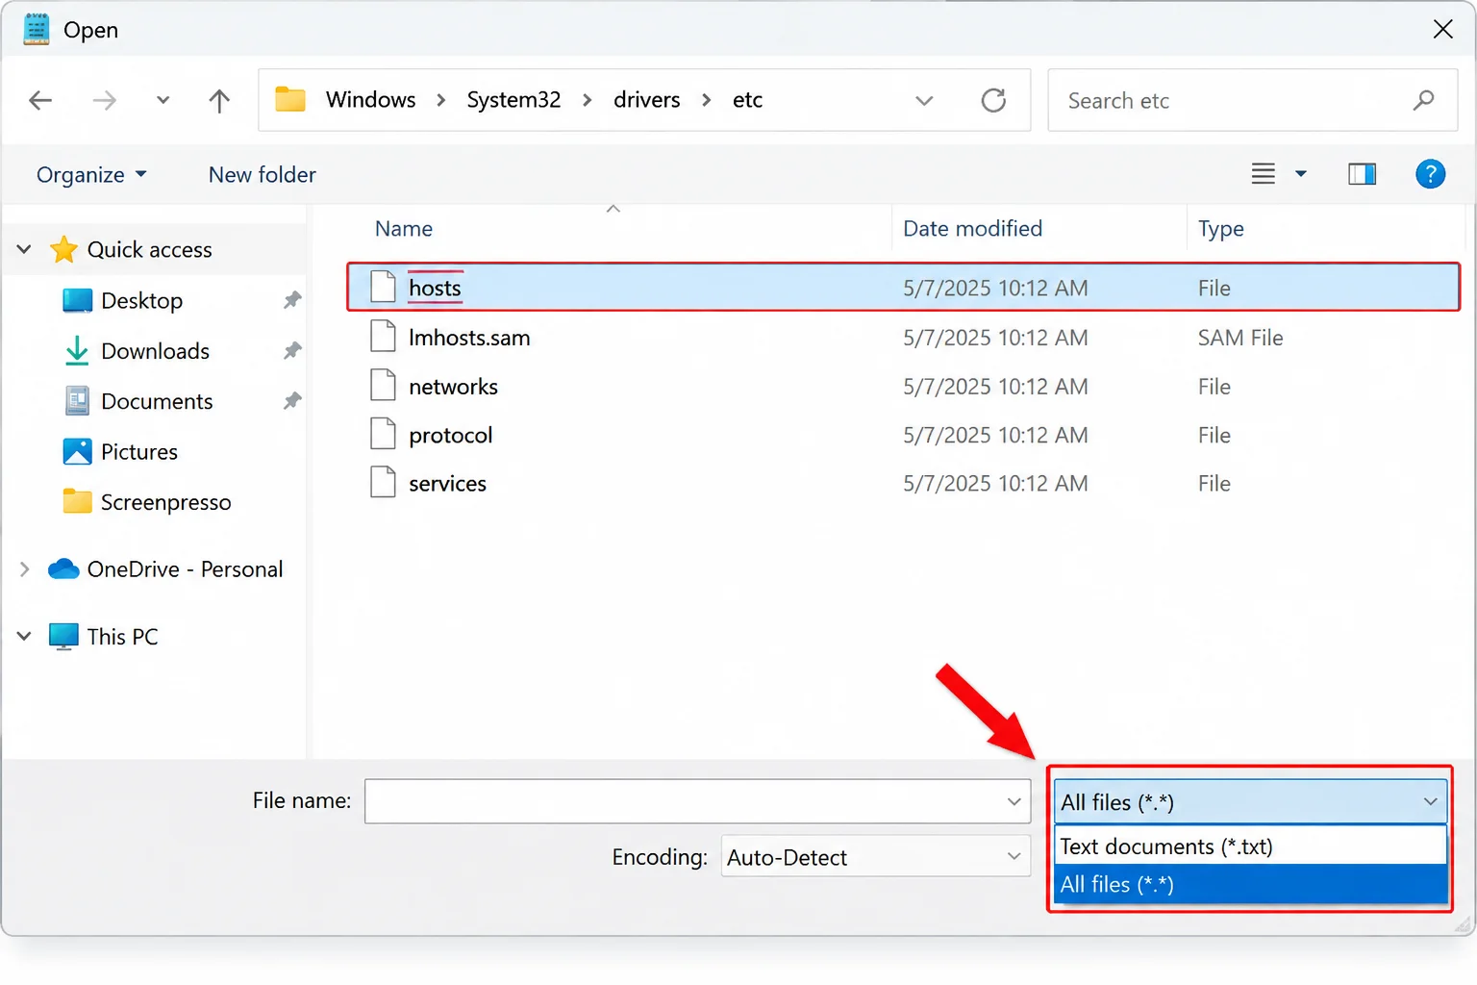Refresh the etc folder view
Viewport: 1477px width, 985px height.
tap(993, 100)
